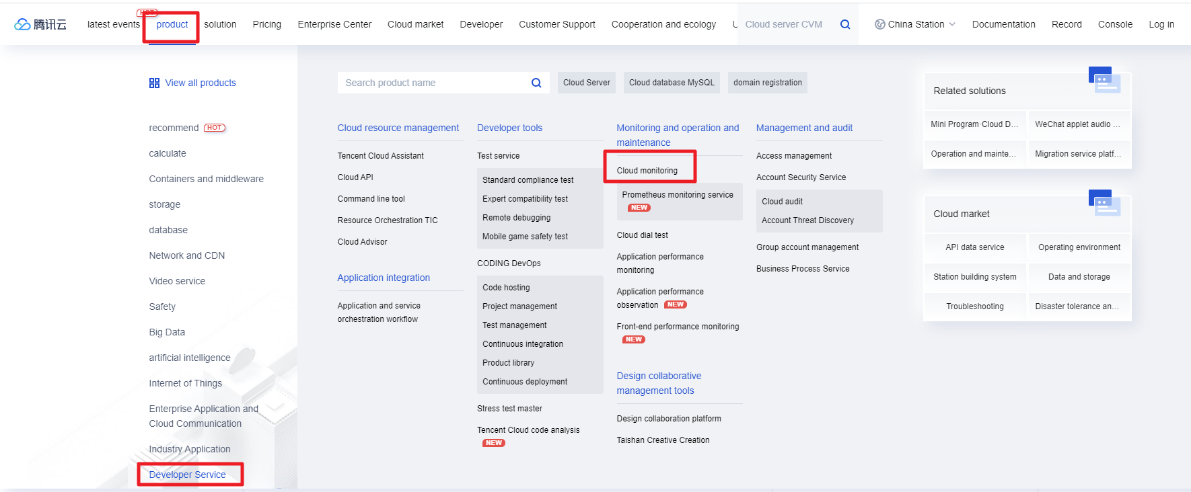Click the HOT badge beside recommend
The width and height of the screenshot is (1191, 492).
[x=215, y=128]
